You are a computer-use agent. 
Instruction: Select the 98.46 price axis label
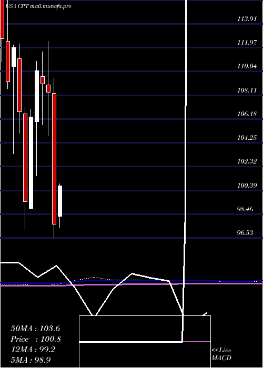coord(246,209)
